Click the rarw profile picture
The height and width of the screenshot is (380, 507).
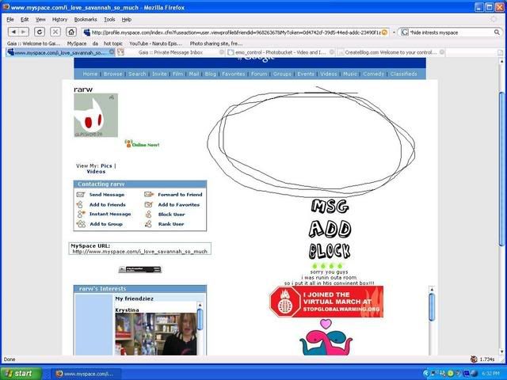(x=96, y=116)
